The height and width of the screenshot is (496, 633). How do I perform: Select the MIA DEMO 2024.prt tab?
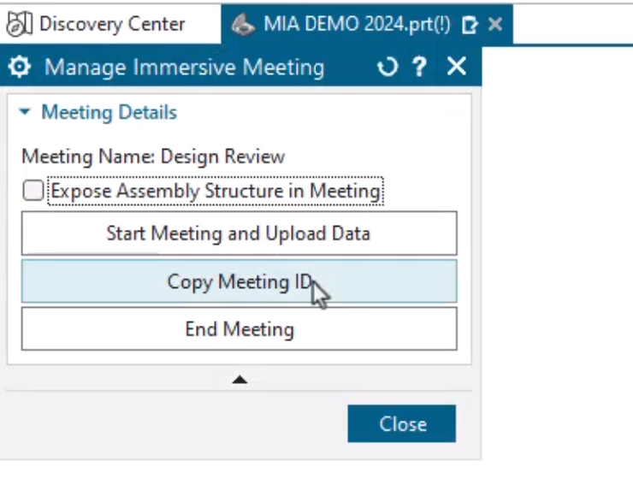click(x=356, y=24)
